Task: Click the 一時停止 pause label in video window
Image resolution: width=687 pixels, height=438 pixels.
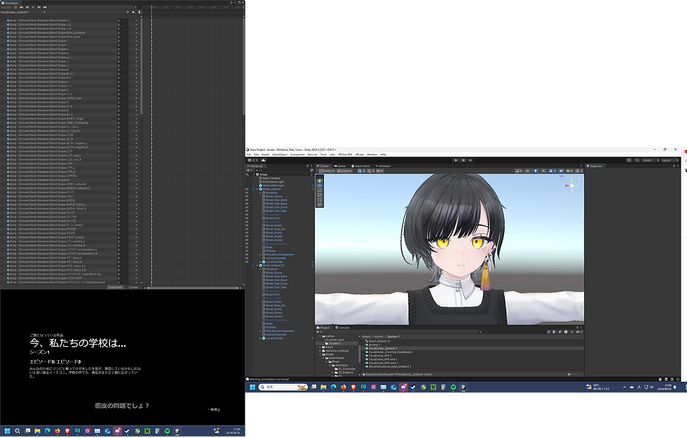Action: click(x=214, y=409)
